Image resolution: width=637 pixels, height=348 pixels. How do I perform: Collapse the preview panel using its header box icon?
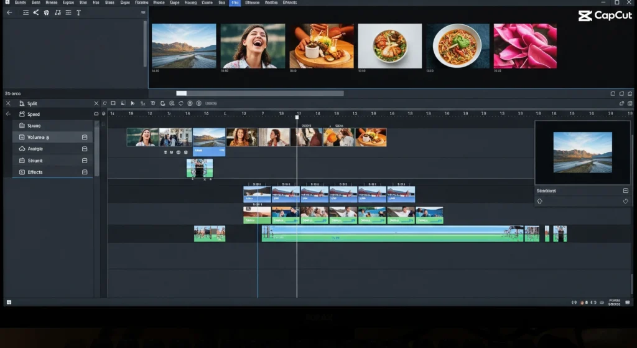click(x=626, y=190)
